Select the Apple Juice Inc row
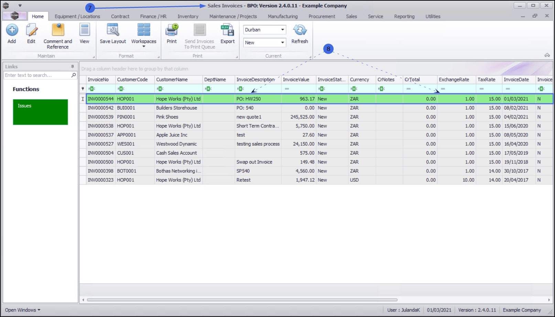 pyautogui.click(x=319, y=135)
